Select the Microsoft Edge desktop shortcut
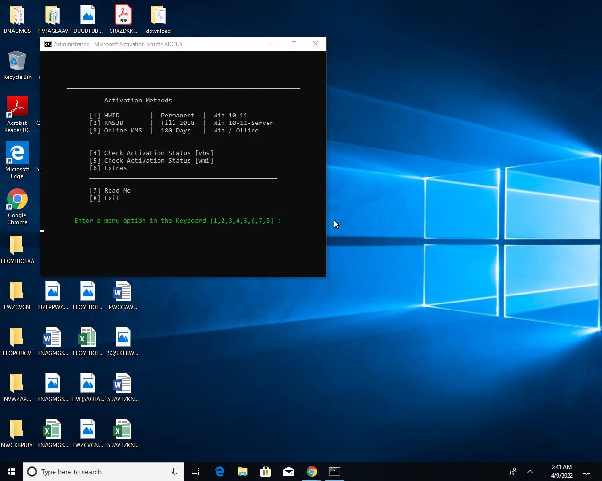Screen dimensions: 602x481 pos(17,160)
